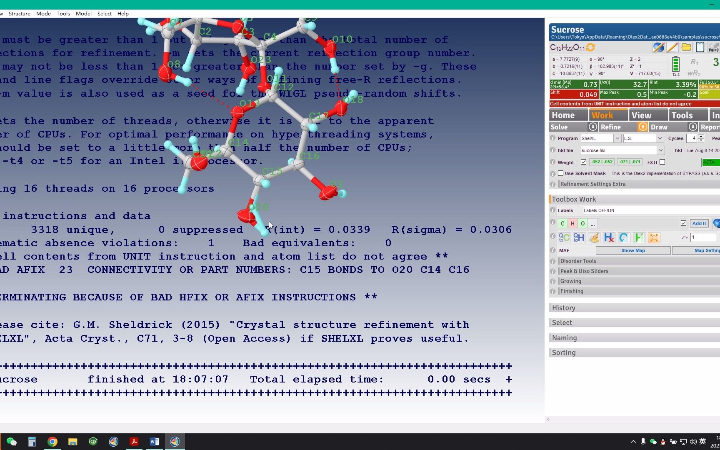Enable the EXTI checkbox

click(x=662, y=162)
